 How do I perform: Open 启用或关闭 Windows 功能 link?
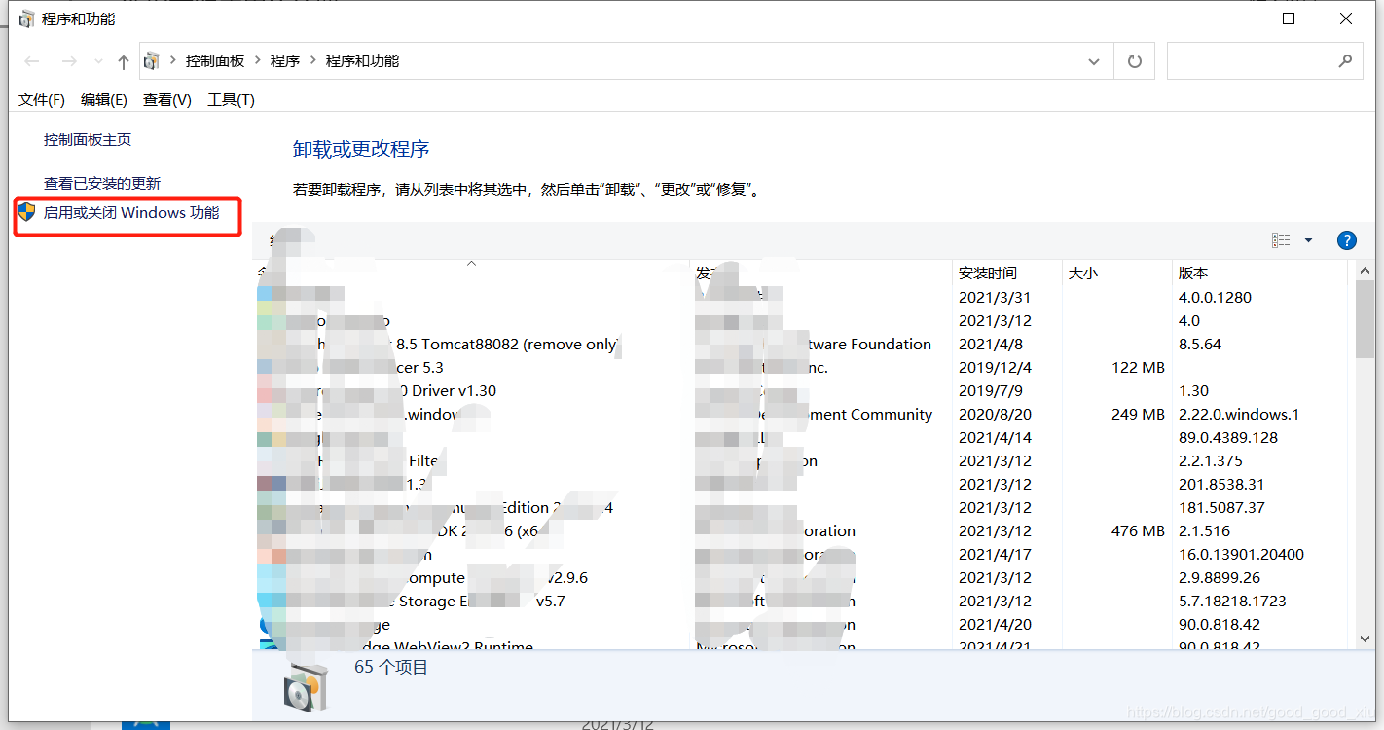(x=131, y=213)
